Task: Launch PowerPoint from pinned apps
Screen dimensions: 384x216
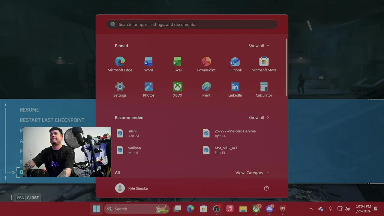Action: pos(206,64)
